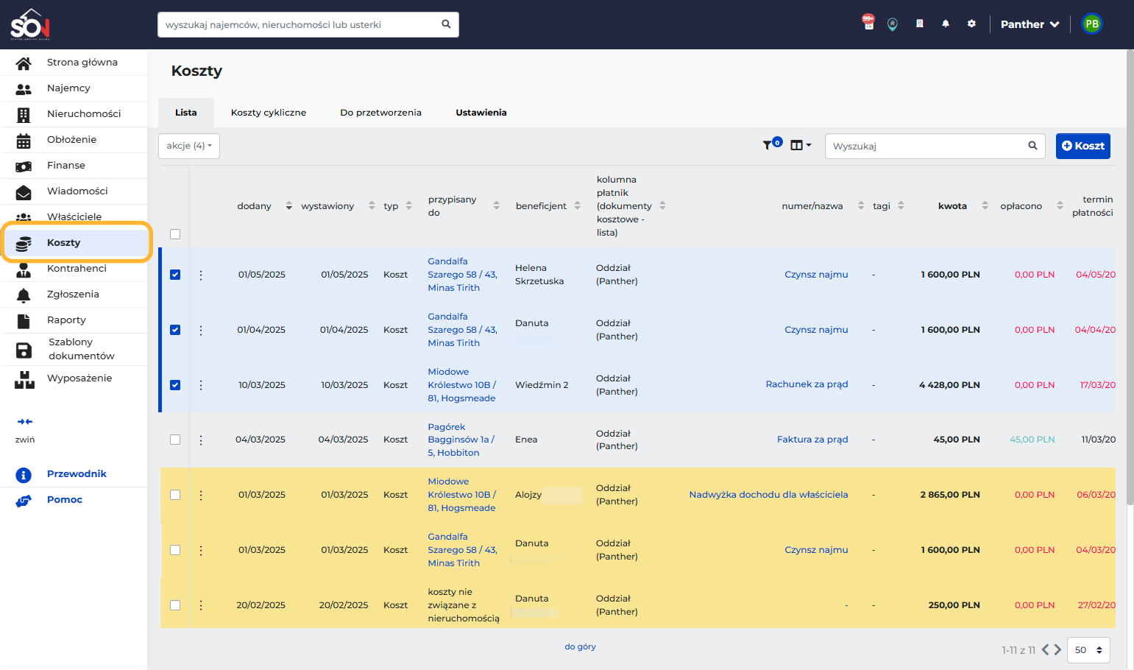Click the PB user avatar
1134x670 pixels.
tap(1092, 24)
